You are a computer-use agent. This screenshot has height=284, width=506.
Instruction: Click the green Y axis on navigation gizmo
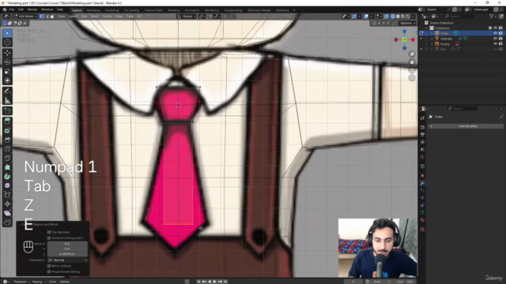(404, 39)
